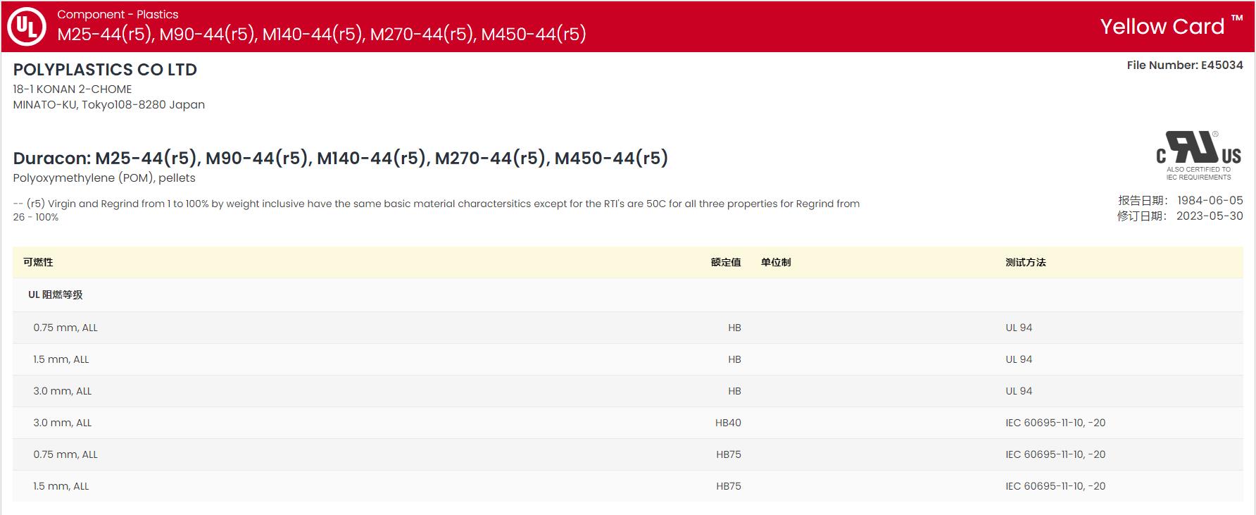This screenshot has height=515, width=1256.
Task: Click IEC 60695-11-10, -20 in HB40 row
Action: point(1055,423)
